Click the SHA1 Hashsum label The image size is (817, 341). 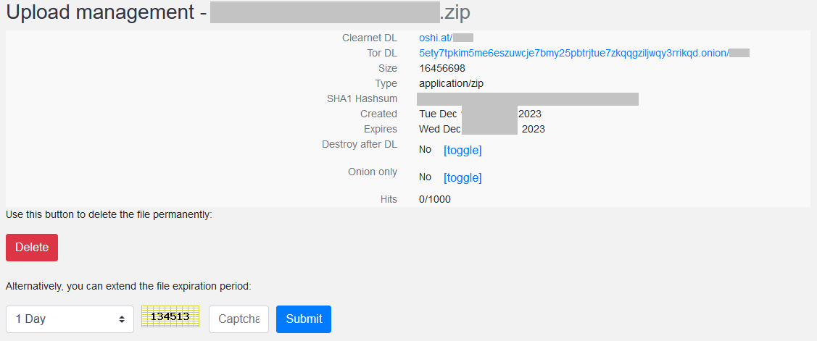tap(362, 98)
